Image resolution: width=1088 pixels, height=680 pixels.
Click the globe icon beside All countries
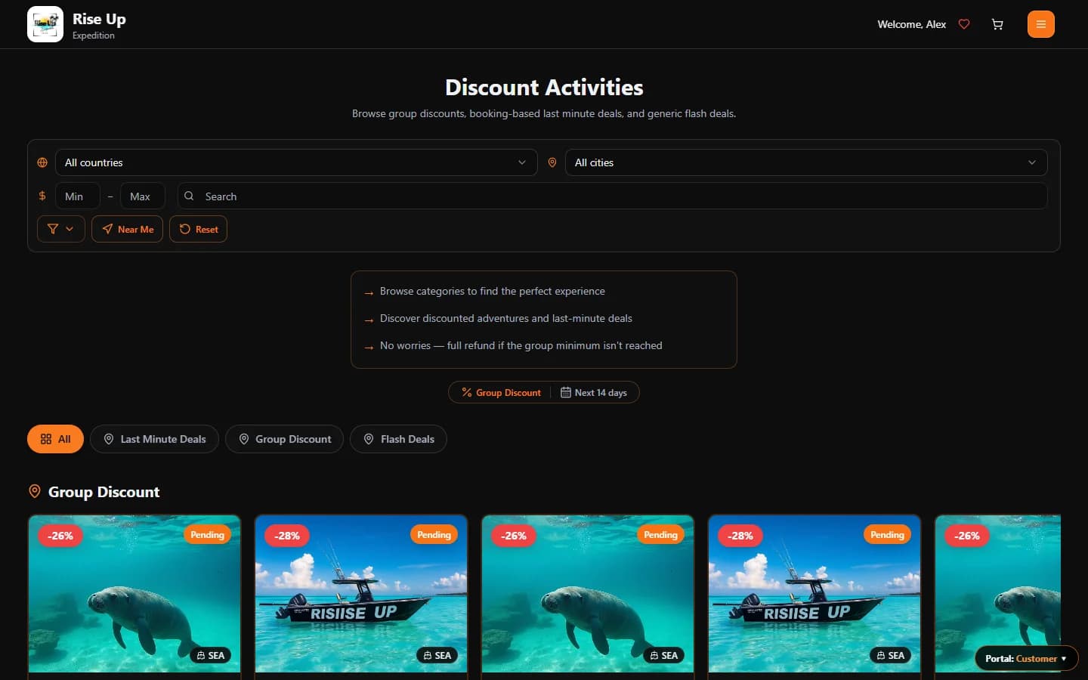point(42,162)
